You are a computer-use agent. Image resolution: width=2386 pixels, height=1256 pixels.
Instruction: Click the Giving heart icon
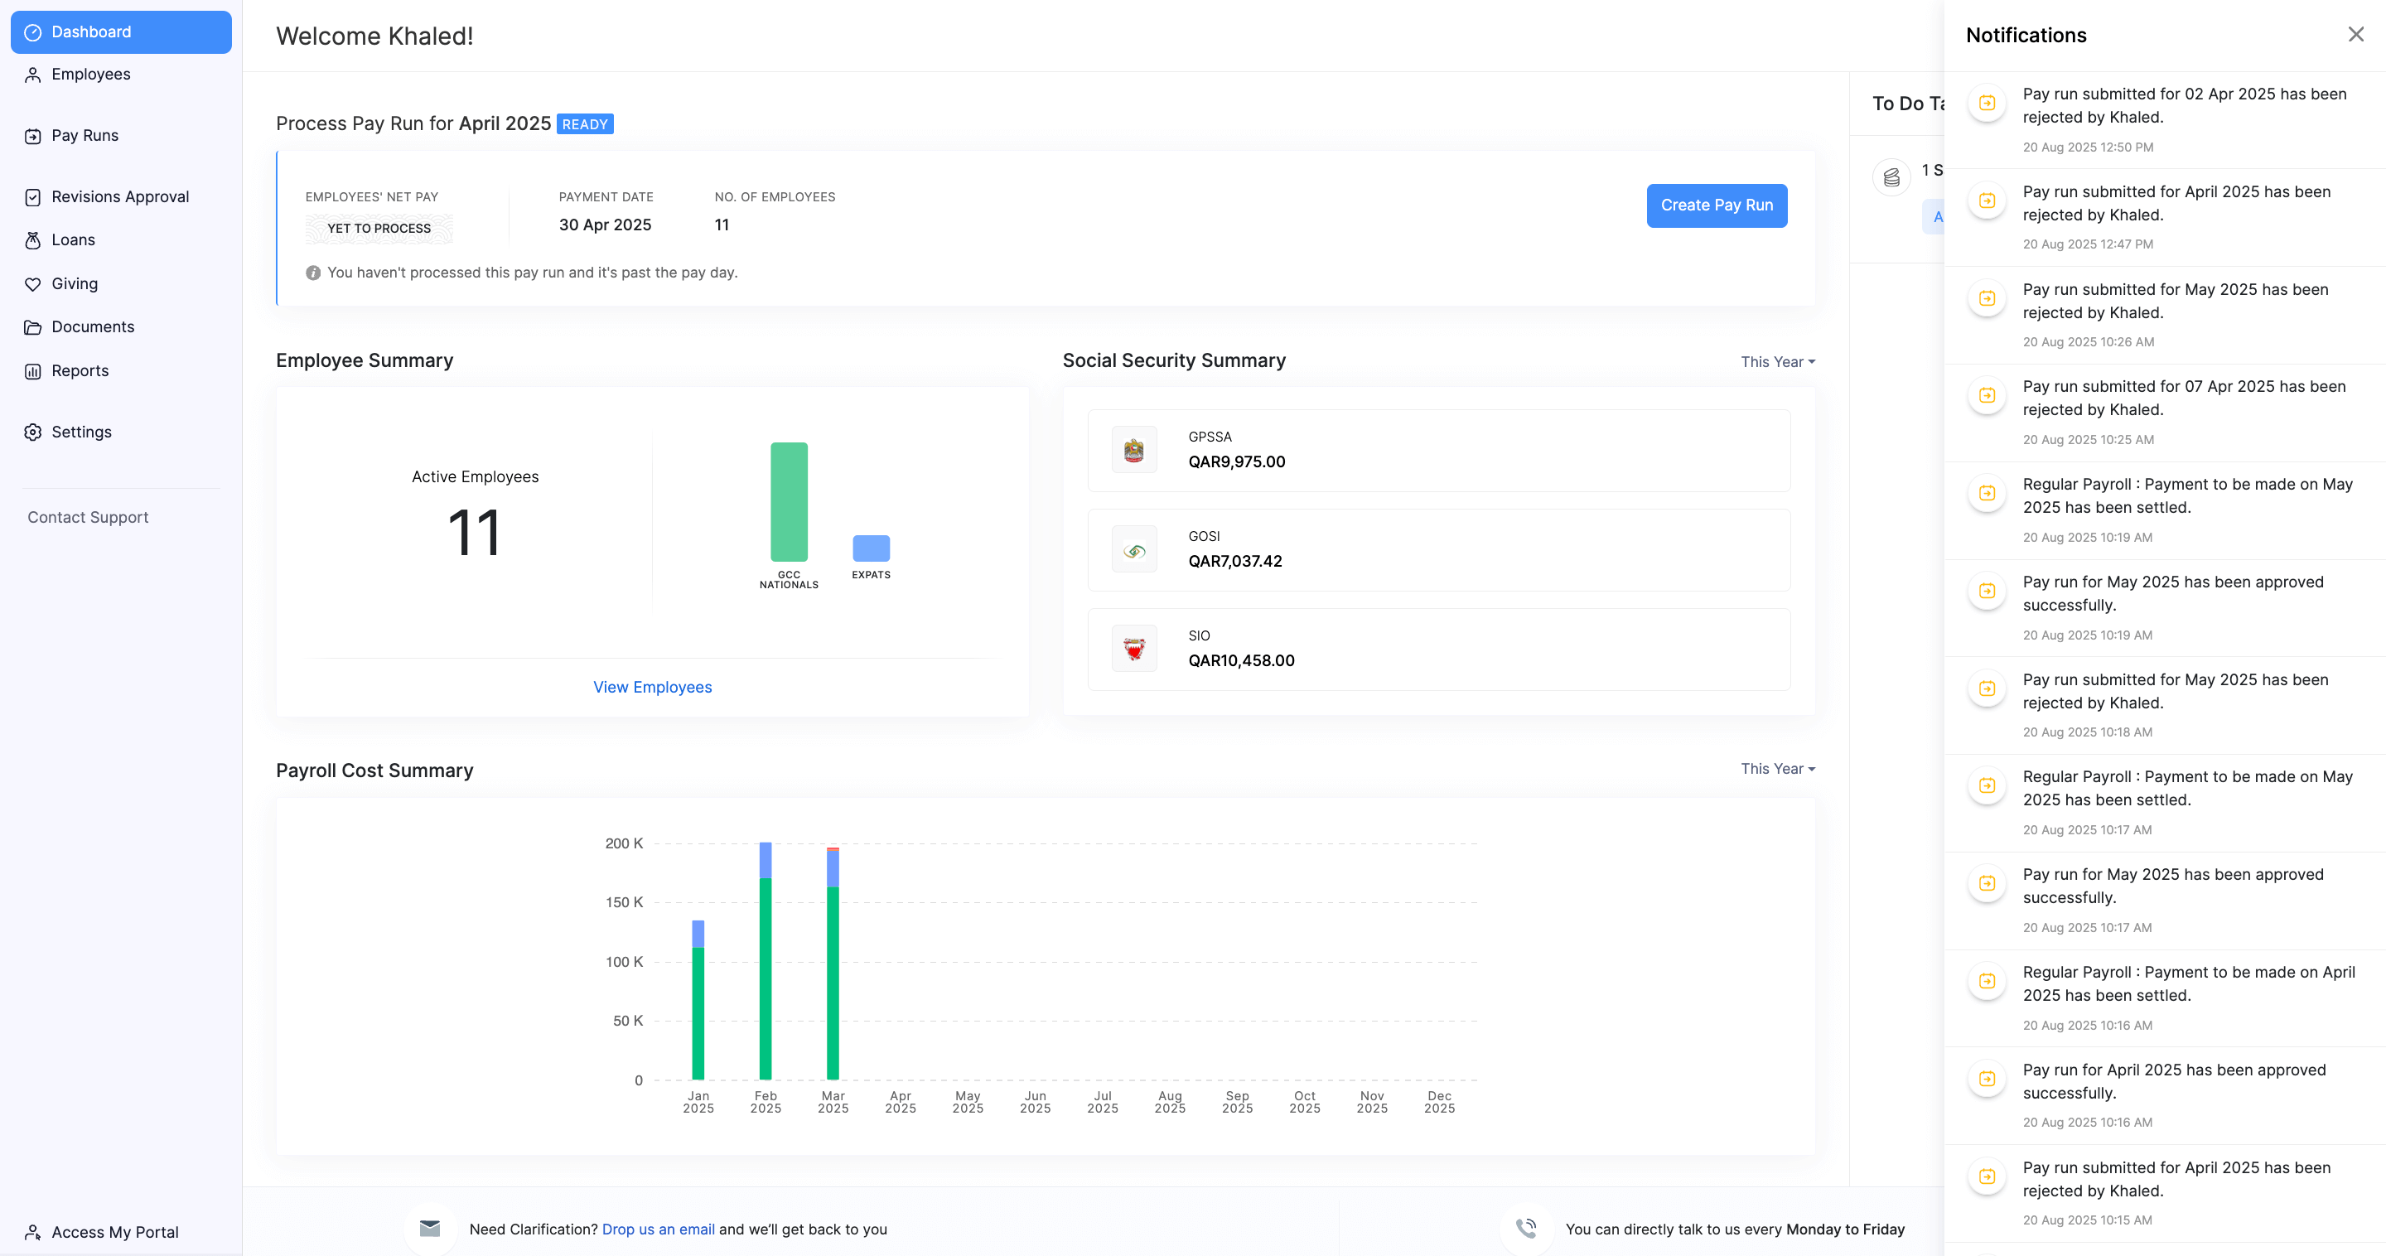[32, 284]
